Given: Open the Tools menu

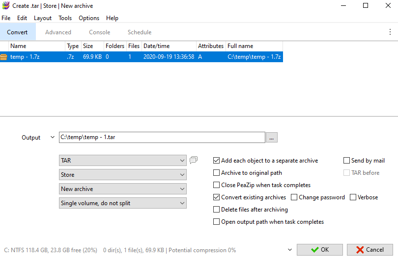Looking at the screenshot, I should 65,18.
